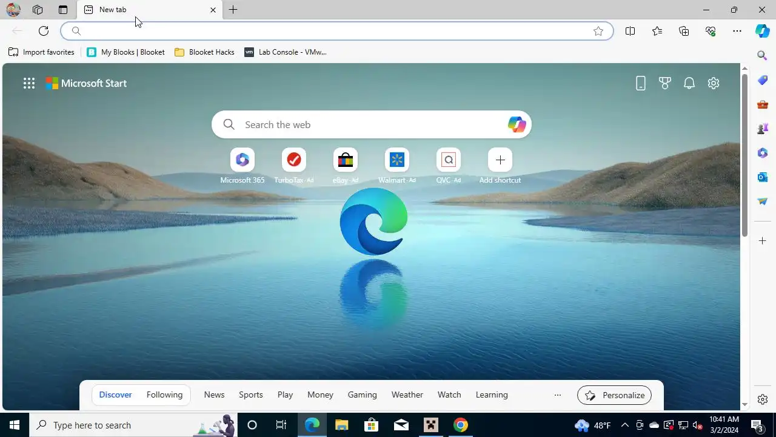Close the New tab tab
Screen dimensions: 776x437
(213, 10)
